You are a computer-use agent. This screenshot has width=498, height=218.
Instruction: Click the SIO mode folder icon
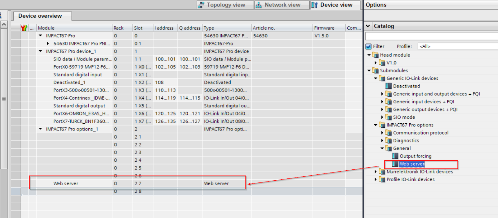click(x=388, y=117)
